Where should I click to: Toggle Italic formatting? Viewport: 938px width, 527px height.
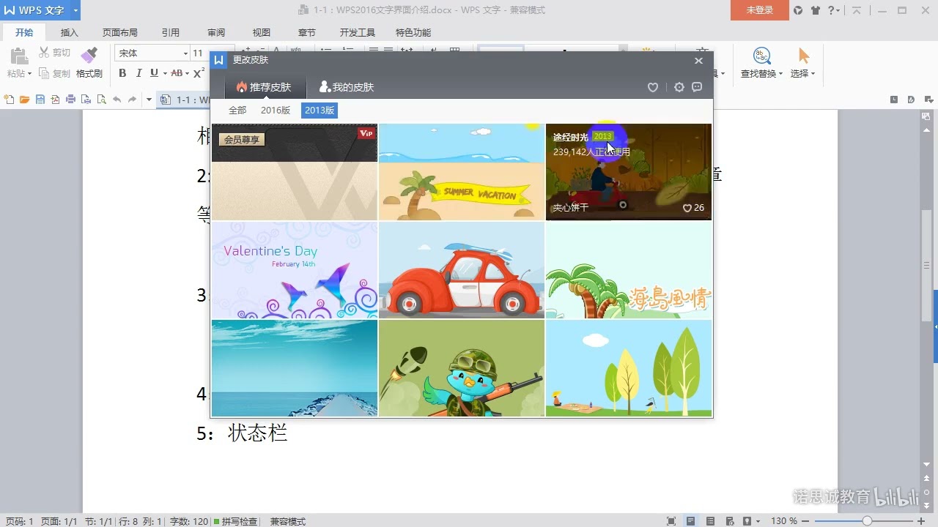pos(139,73)
